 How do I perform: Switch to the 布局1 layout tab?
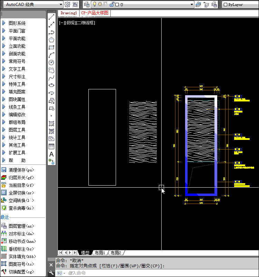click(100, 253)
